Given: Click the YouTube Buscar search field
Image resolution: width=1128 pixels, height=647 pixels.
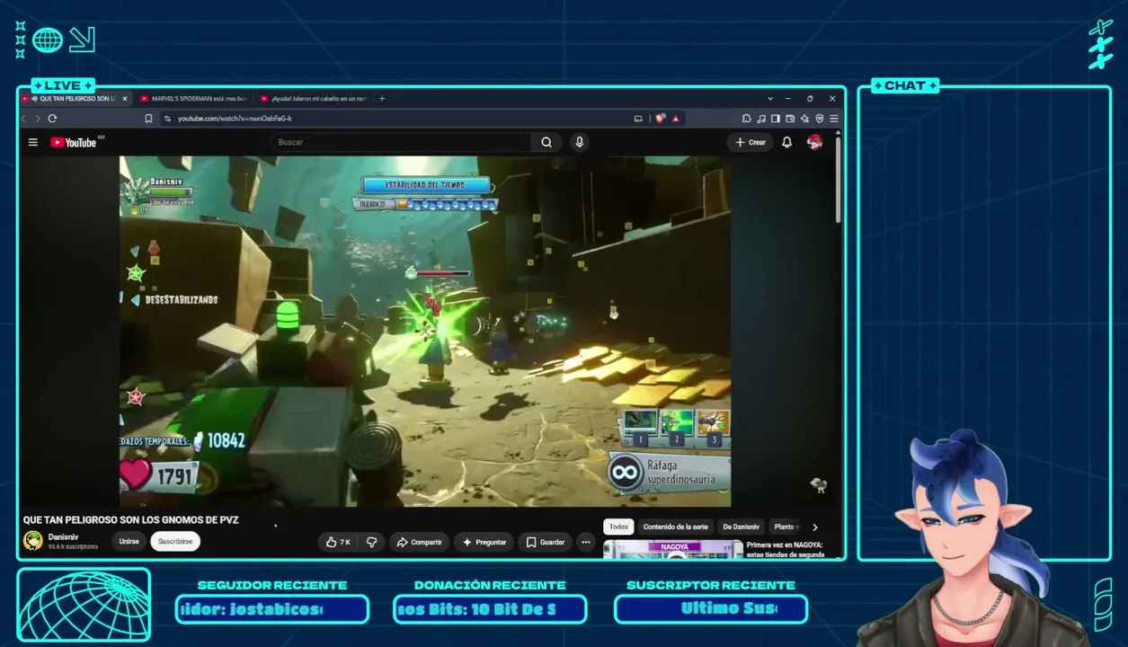Looking at the screenshot, I should [400, 142].
